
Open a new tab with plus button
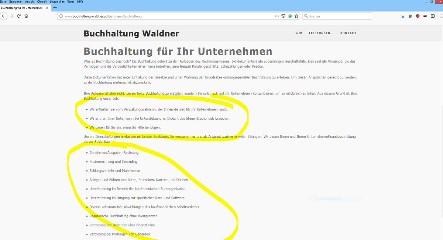click(x=55, y=8)
